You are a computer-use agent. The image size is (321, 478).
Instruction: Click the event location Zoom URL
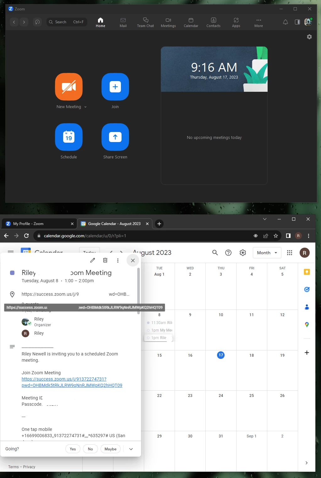coord(75,294)
